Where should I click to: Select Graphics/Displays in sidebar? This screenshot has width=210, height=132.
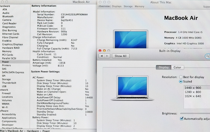click(12, 44)
